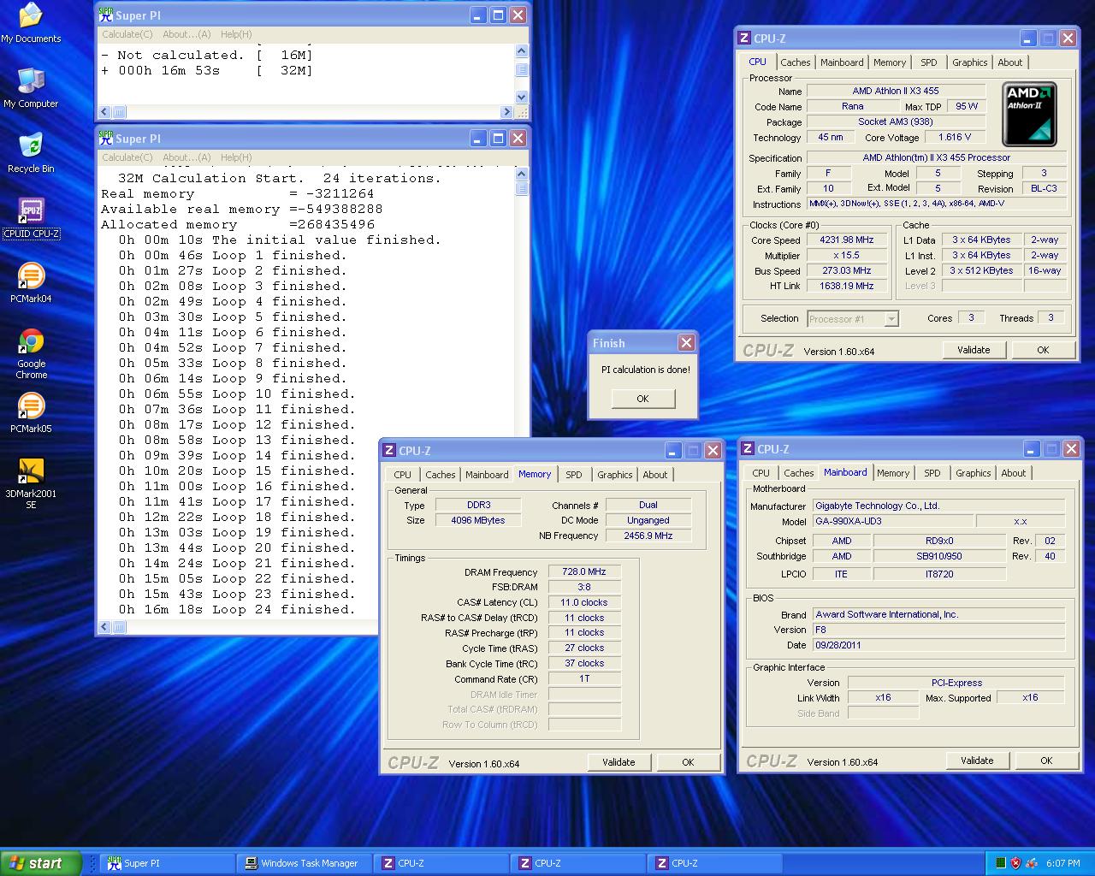Screen dimensions: 1095x876
Task: Click the BIOS Date value 09/28/2011
Action: click(938, 645)
